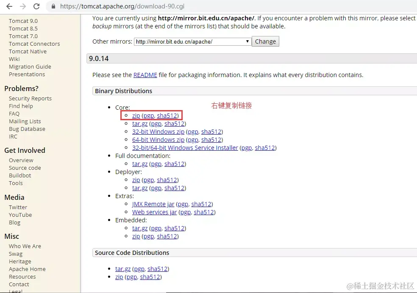This screenshot has width=417, height=293.
Task: Open Overview under Get Involved
Action: click(x=21, y=160)
